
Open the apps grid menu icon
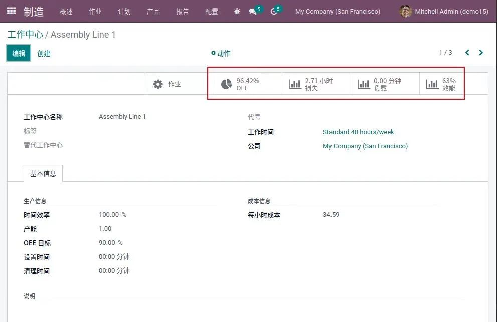point(11,11)
